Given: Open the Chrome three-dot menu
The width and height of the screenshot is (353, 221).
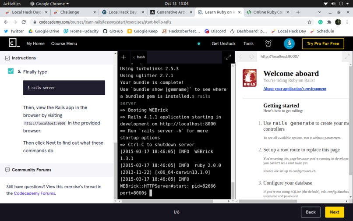Looking at the screenshot, I should pos(347,22).
